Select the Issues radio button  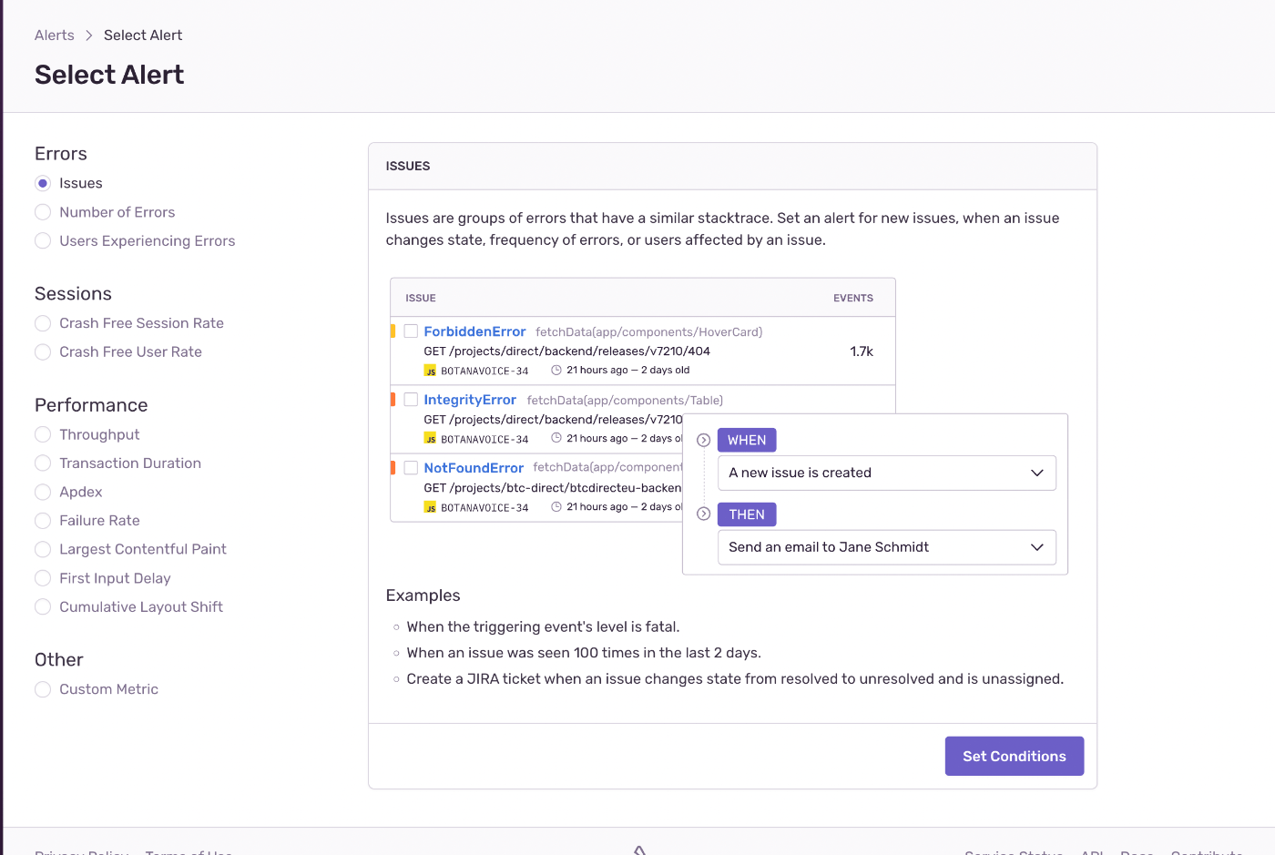click(x=43, y=184)
